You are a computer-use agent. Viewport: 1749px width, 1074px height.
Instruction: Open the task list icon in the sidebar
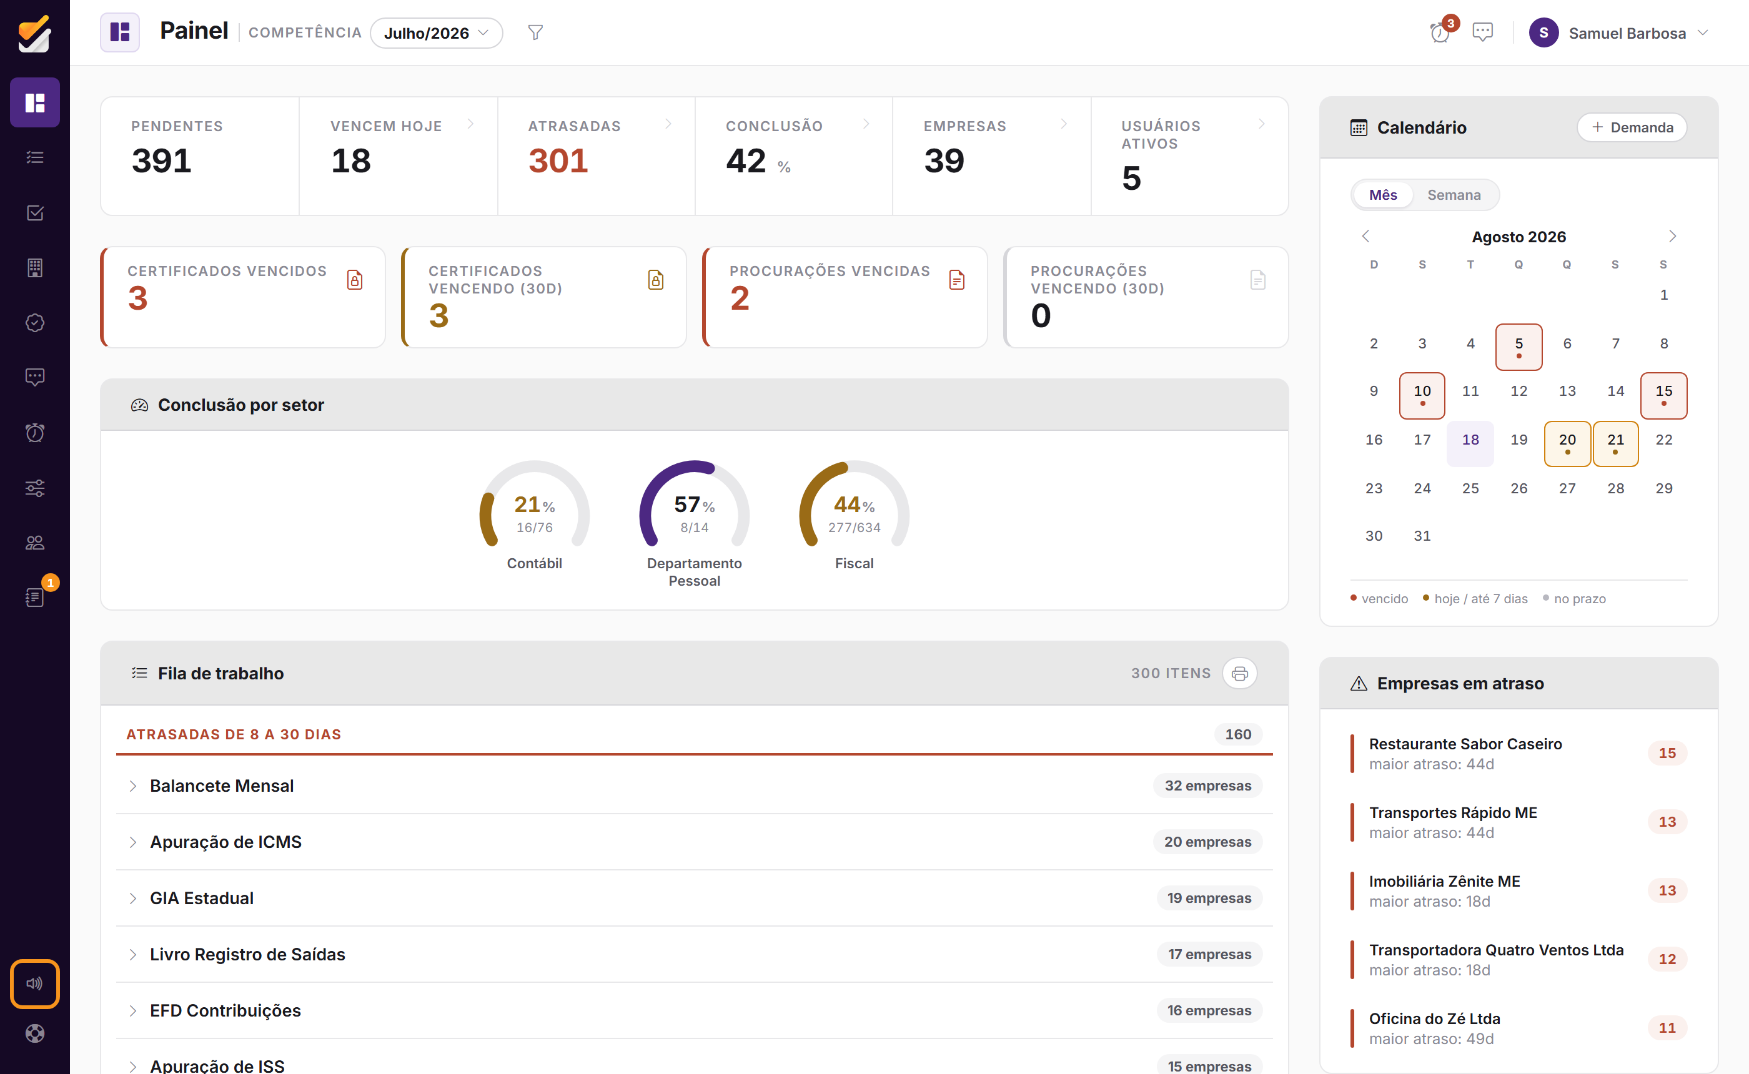pyautogui.click(x=35, y=158)
